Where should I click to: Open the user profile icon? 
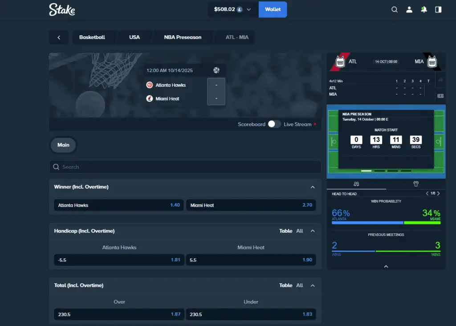(409, 9)
